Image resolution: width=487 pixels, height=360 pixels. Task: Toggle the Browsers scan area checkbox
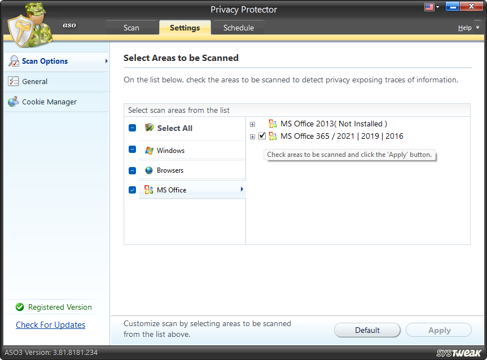click(x=132, y=169)
